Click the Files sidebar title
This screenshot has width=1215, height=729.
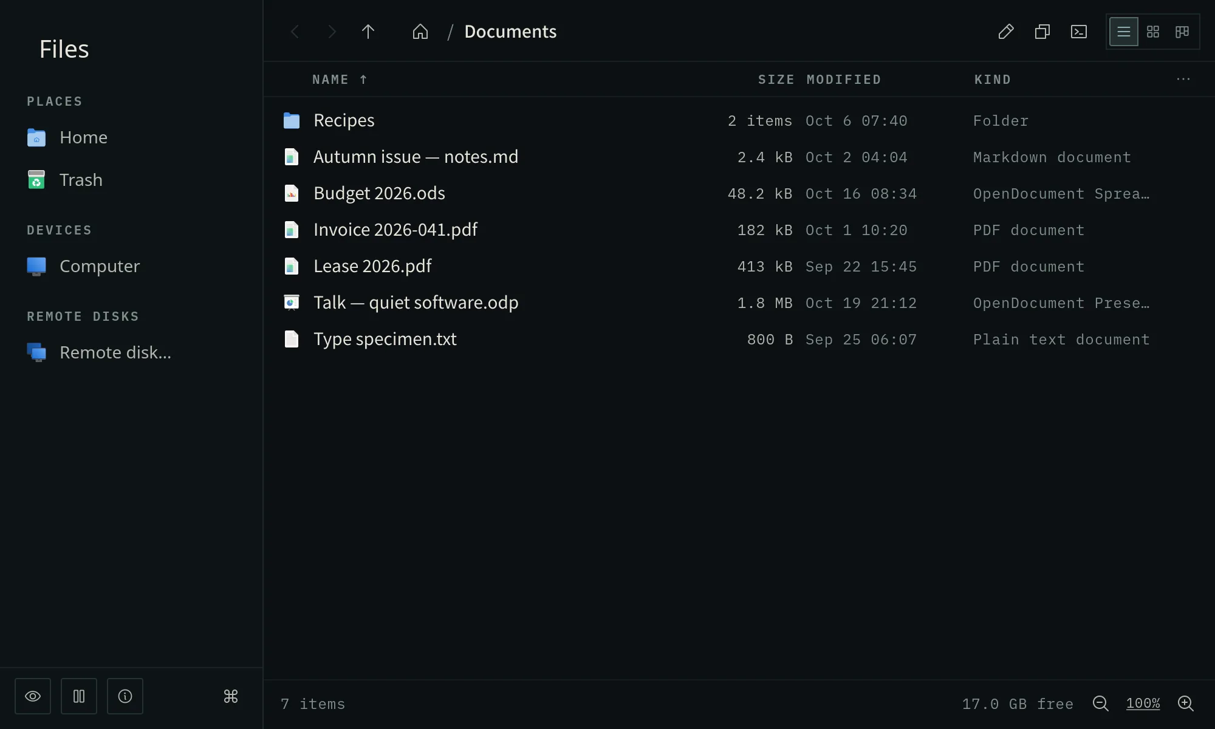(64, 49)
